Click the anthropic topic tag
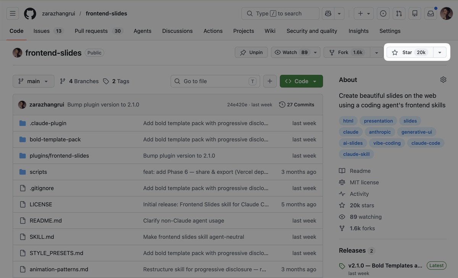The image size is (458, 278). click(380, 132)
